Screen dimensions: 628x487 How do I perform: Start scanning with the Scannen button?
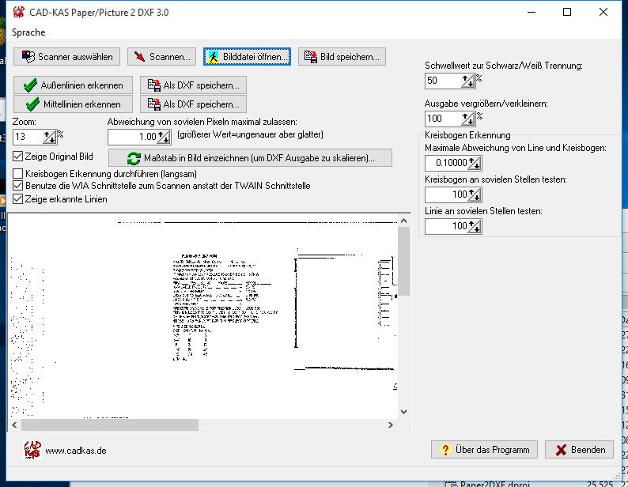(x=162, y=57)
